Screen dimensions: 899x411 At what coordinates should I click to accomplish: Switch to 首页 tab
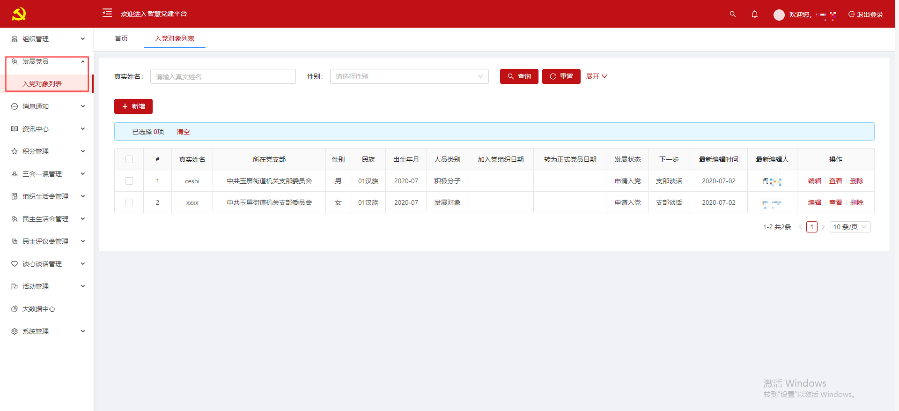click(121, 38)
